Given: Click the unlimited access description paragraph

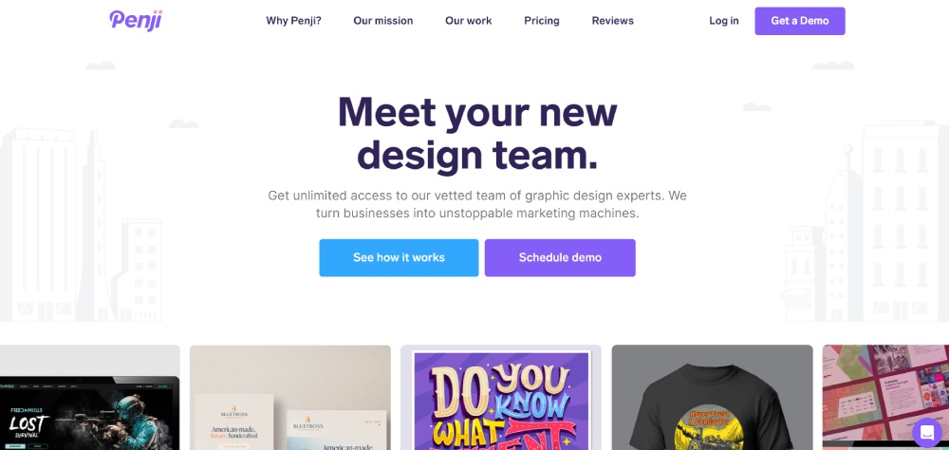Looking at the screenshot, I should pos(477,205).
